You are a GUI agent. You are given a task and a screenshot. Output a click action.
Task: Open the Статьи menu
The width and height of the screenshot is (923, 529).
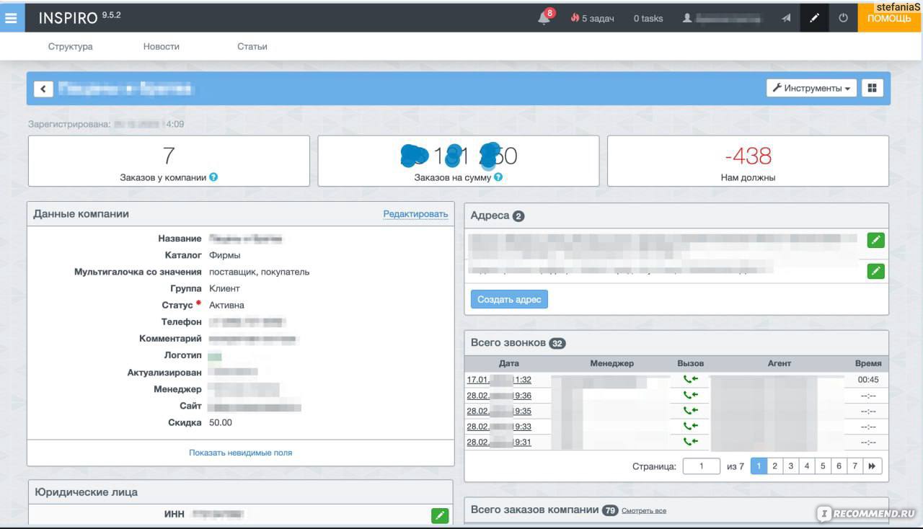[x=252, y=46]
